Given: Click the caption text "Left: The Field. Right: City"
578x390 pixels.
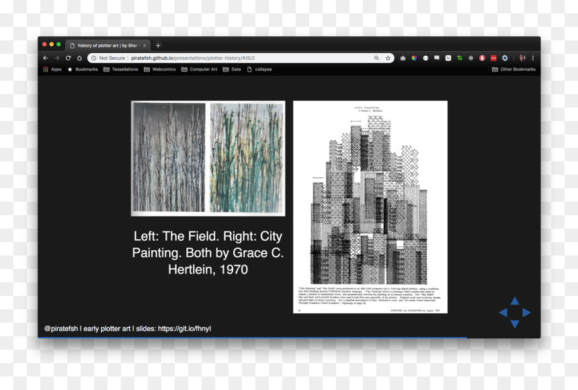Looking at the screenshot, I should coord(208,236).
